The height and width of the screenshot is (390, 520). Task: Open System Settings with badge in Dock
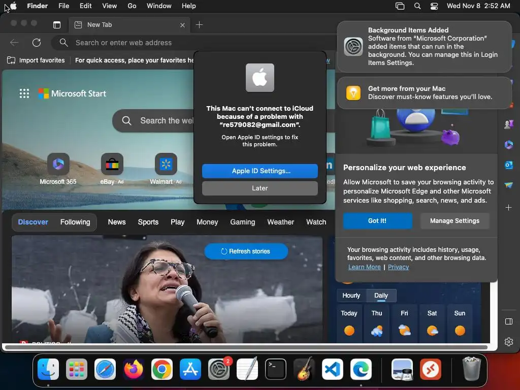tap(219, 370)
